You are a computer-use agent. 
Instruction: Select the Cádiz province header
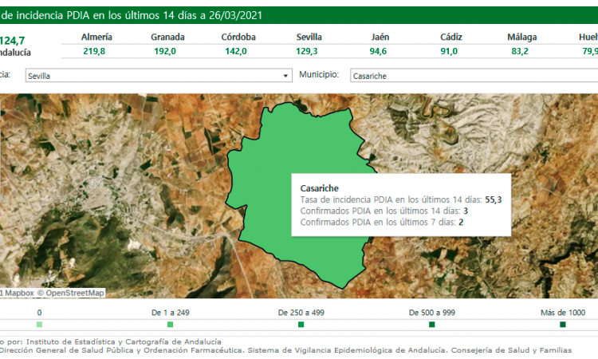[x=450, y=37]
